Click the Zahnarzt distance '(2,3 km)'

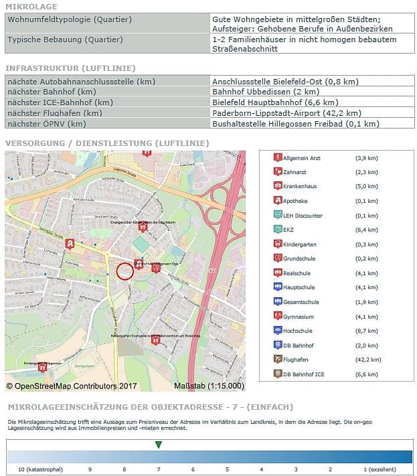coord(367,172)
